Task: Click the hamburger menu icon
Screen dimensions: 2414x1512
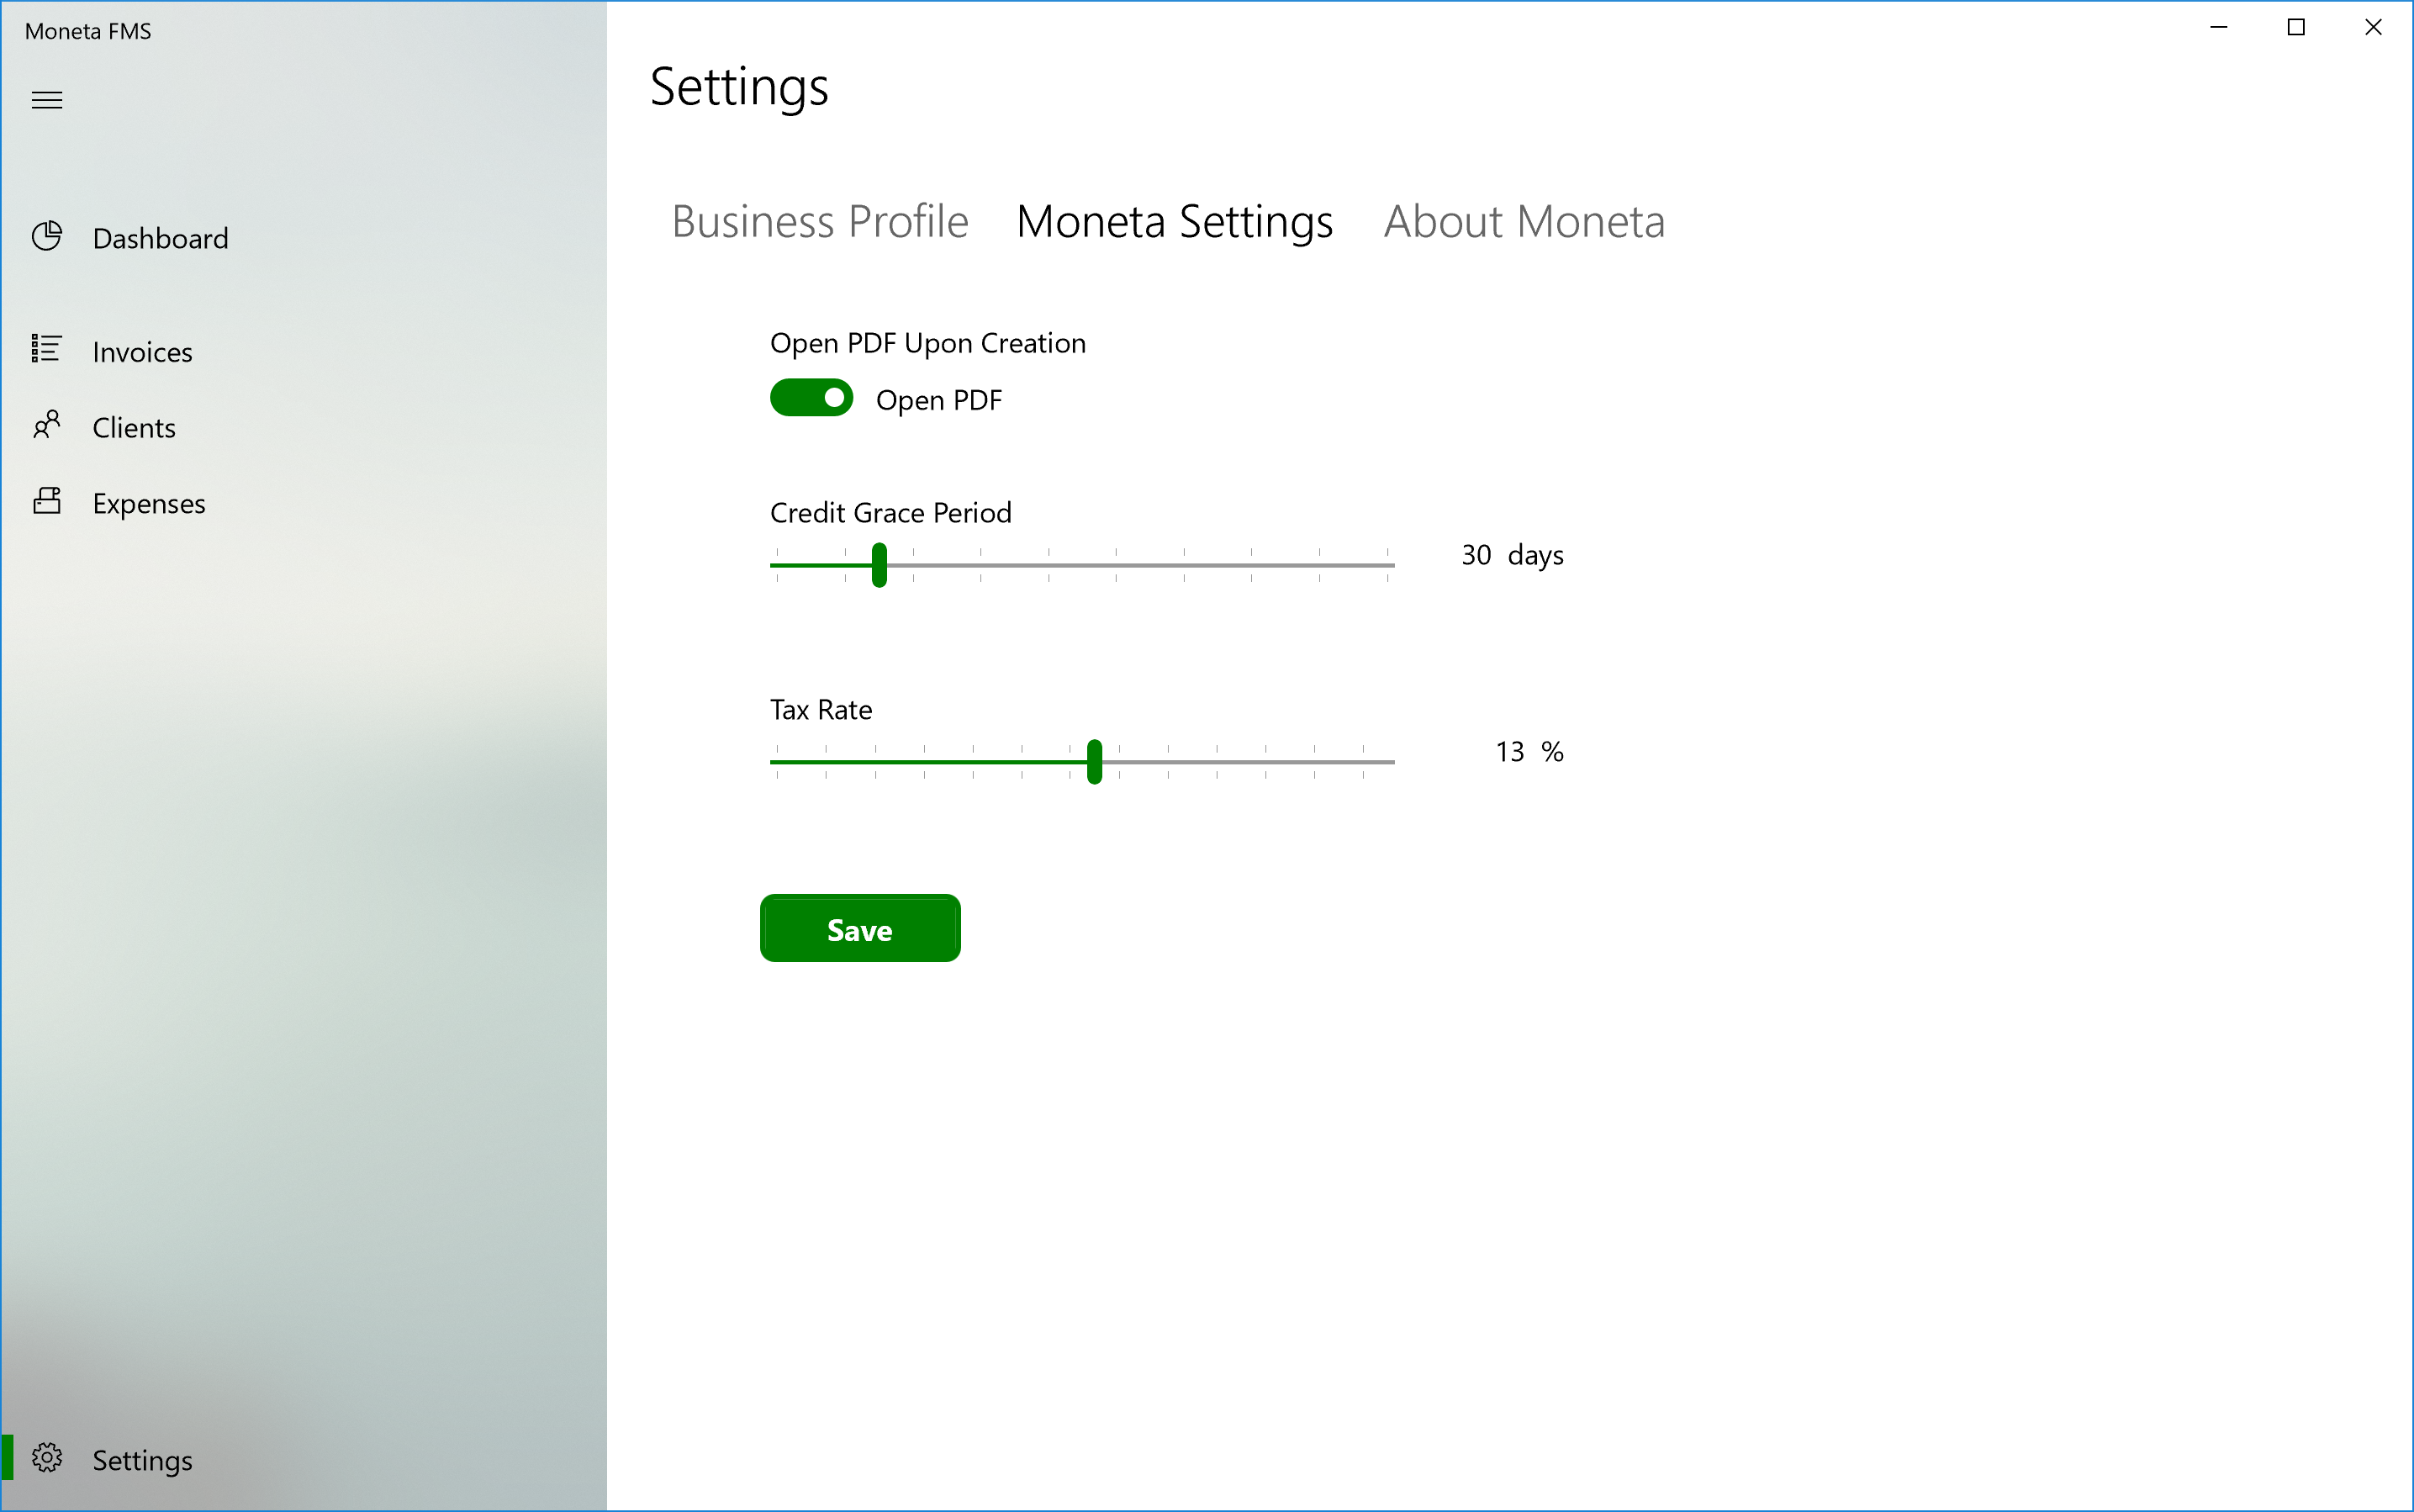Action: pyautogui.click(x=47, y=100)
